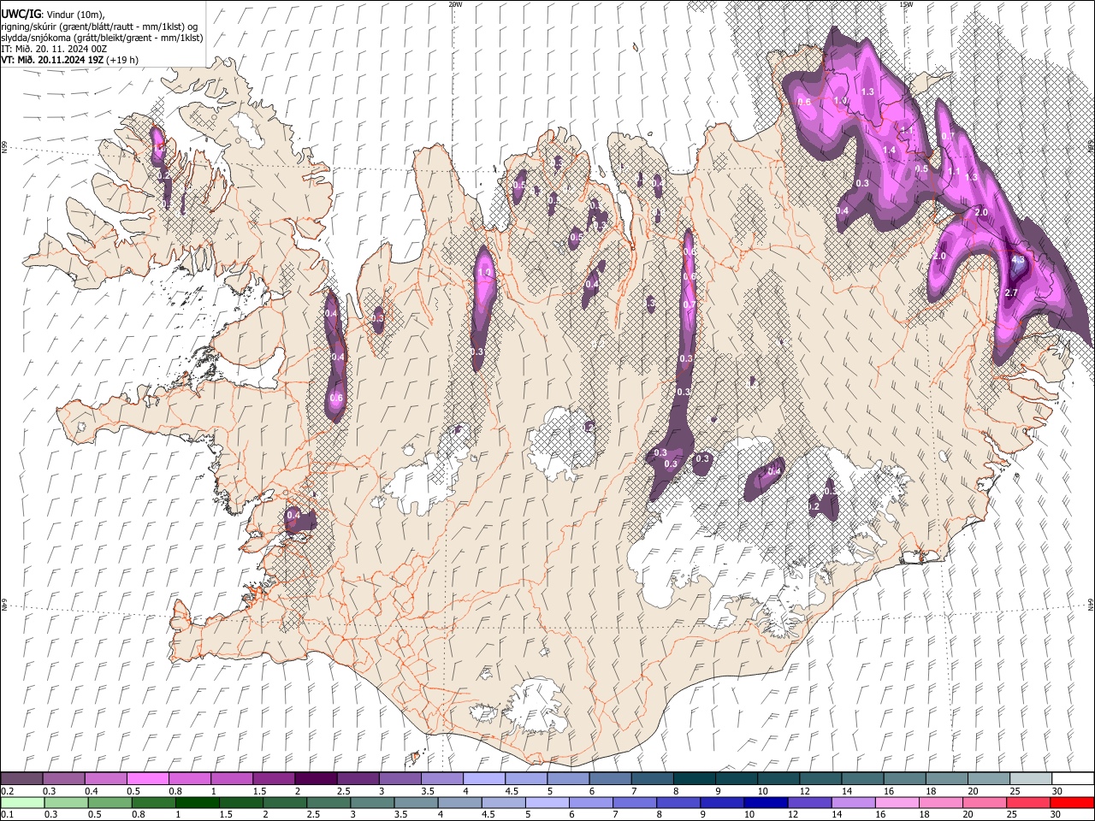Click the 2.7 precipitation value on the map
This screenshot has width=1095, height=821.
point(1011,293)
